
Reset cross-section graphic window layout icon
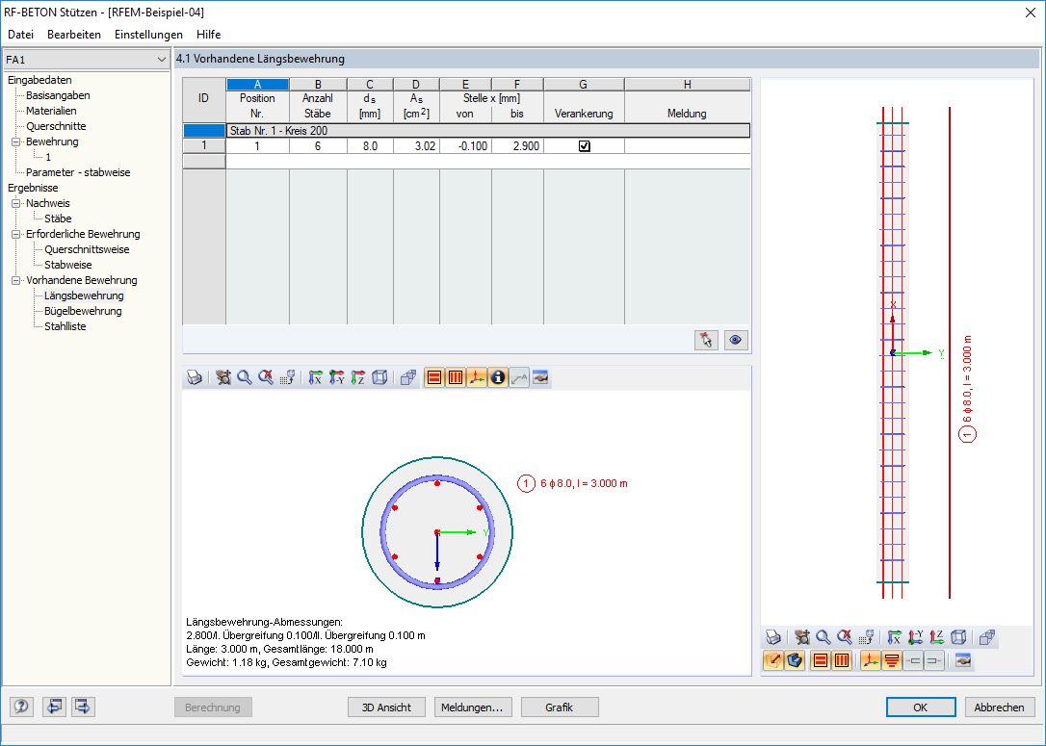[540, 378]
